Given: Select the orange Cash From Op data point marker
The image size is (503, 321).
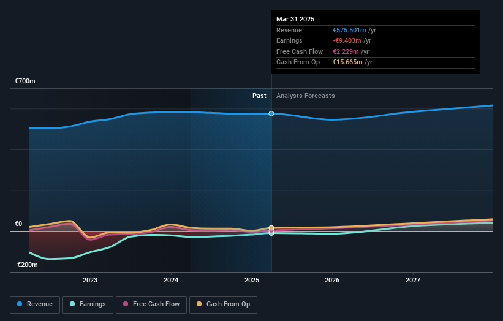Looking at the screenshot, I should tap(271, 228).
